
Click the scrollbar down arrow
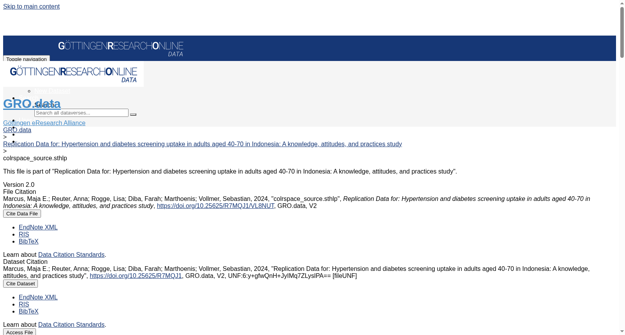pyautogui.click(x=622, y=332)
